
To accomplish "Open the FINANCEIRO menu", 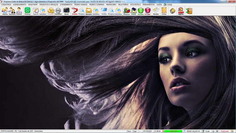I will (111, 5).
